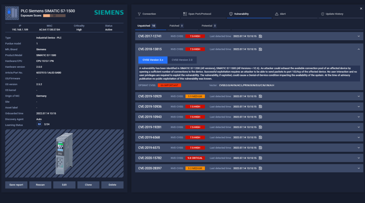View the Potential vulnerabilities sub-tab
The width and height of the screenshot is (365, 203).
point(208,26)
